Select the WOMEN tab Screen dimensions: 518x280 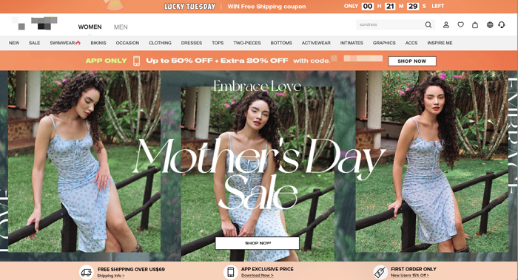(x=90, y=27)
